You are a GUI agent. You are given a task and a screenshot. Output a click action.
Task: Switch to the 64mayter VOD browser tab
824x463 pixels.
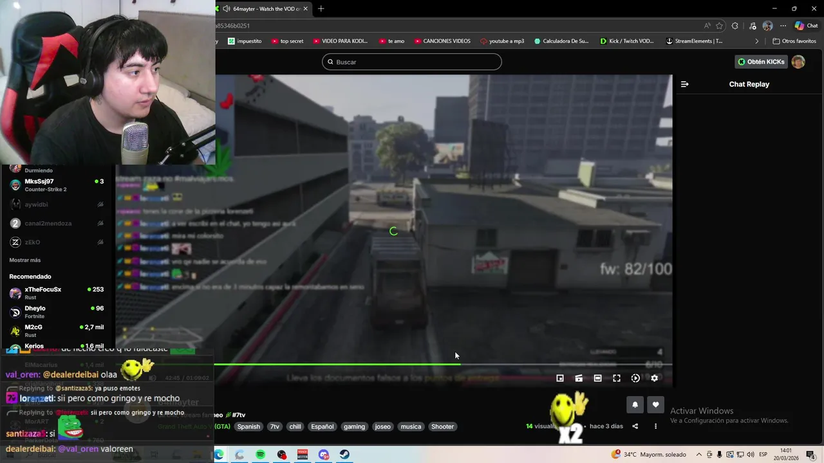point(265,8)
